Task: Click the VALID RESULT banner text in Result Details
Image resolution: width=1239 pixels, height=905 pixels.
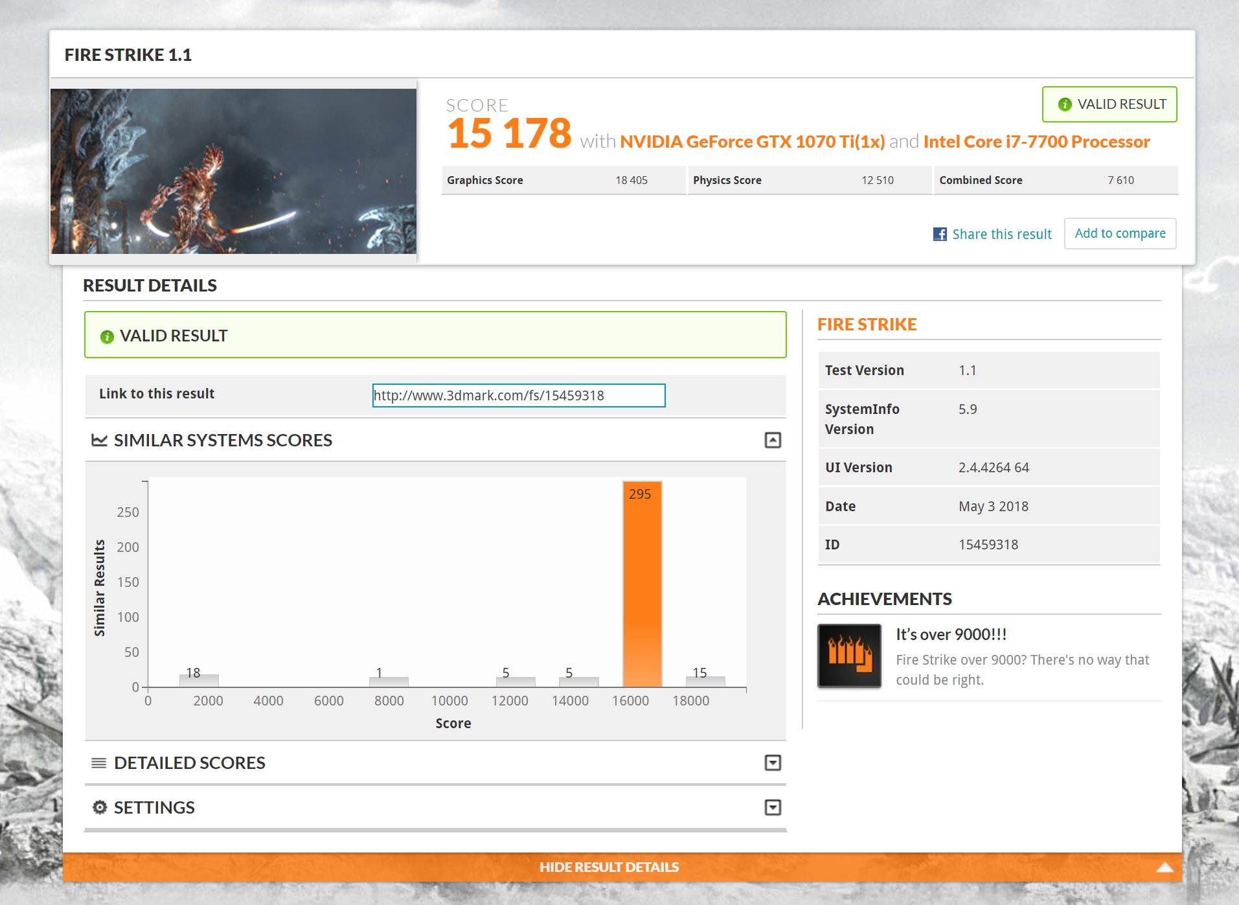Action: click(x=174, y=336)
